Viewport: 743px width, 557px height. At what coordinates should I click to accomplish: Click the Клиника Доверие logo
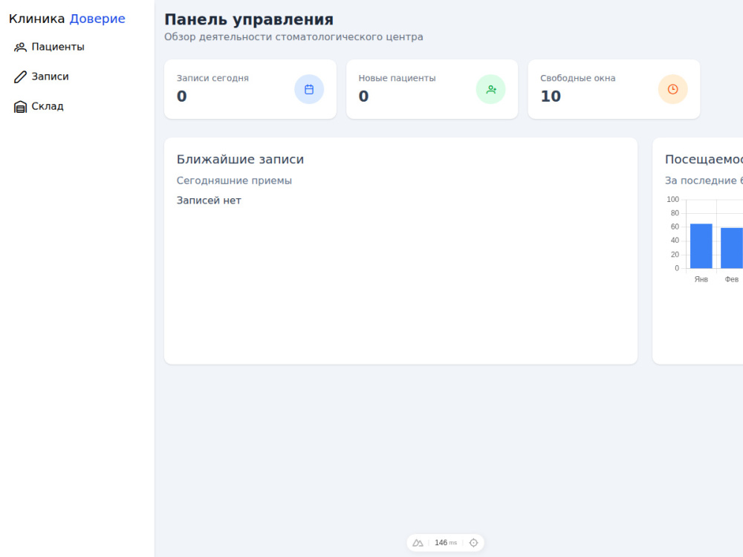point(67,19)
